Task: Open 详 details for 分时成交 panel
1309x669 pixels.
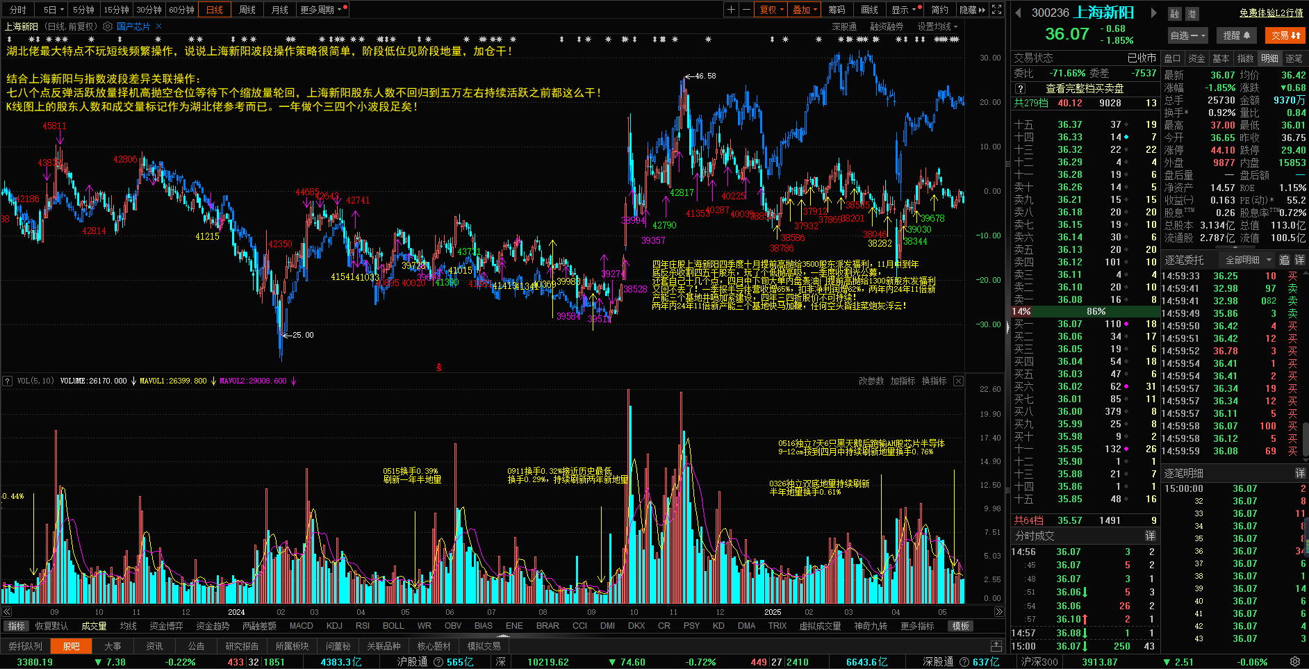Action: [x=1150, y=536]
